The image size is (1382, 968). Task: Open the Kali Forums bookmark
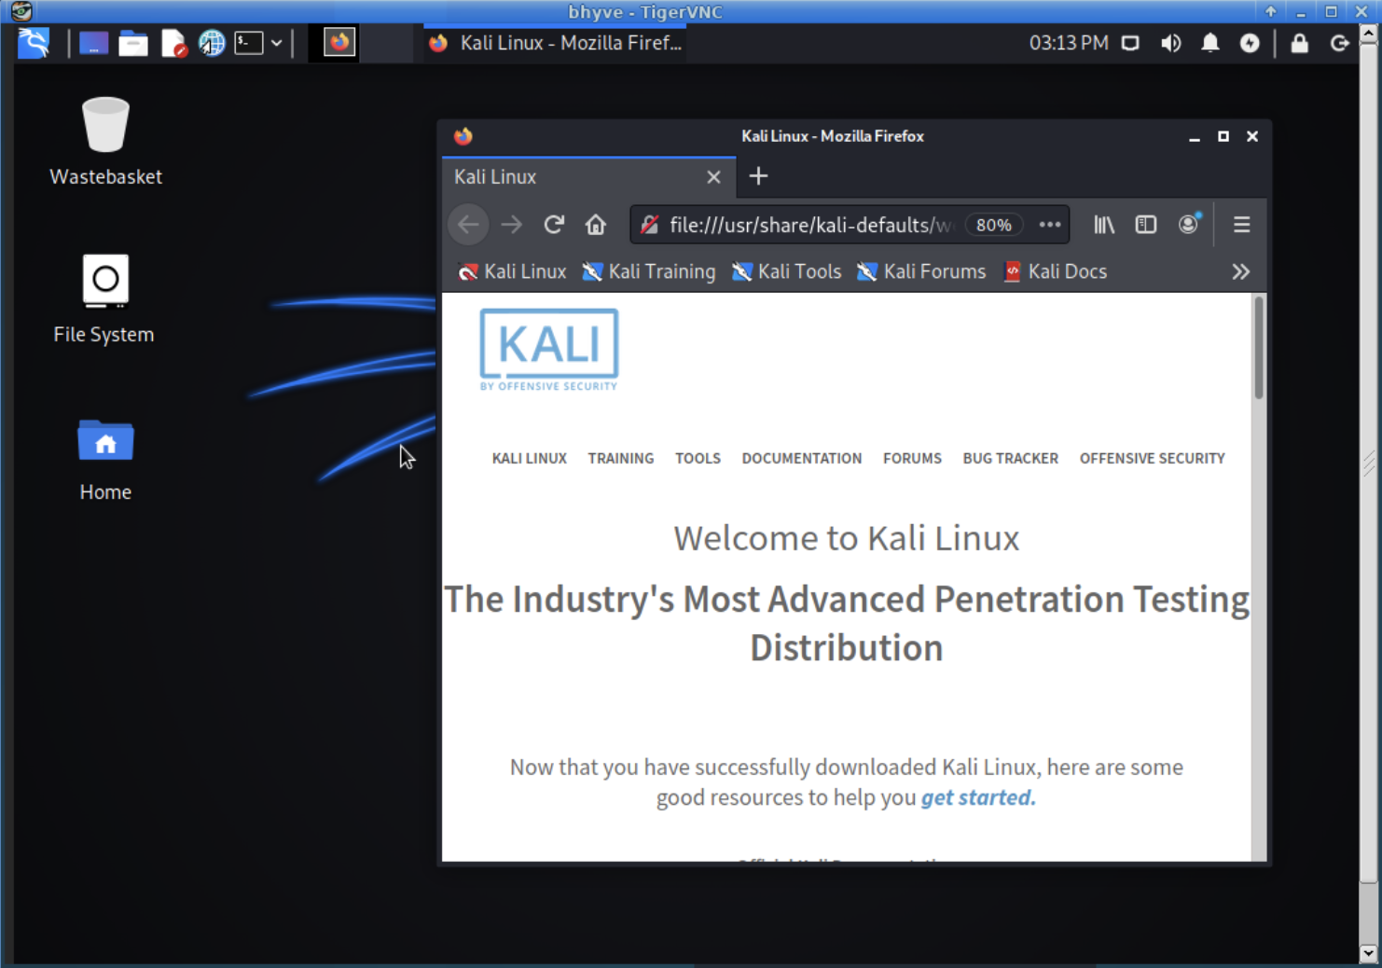click(921, 271)
